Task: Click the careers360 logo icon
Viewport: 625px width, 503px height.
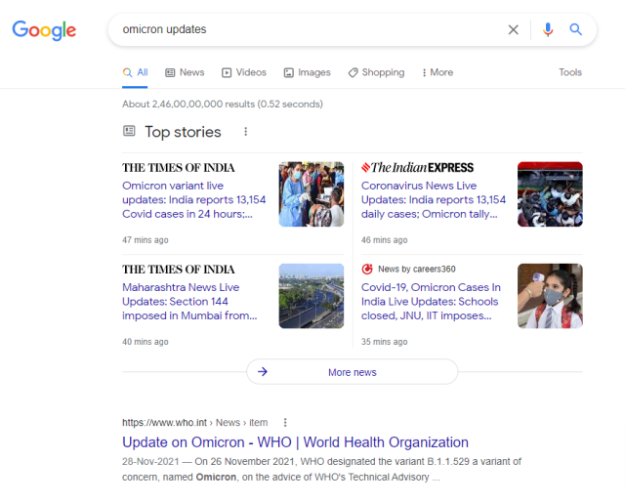Action: 367,269
